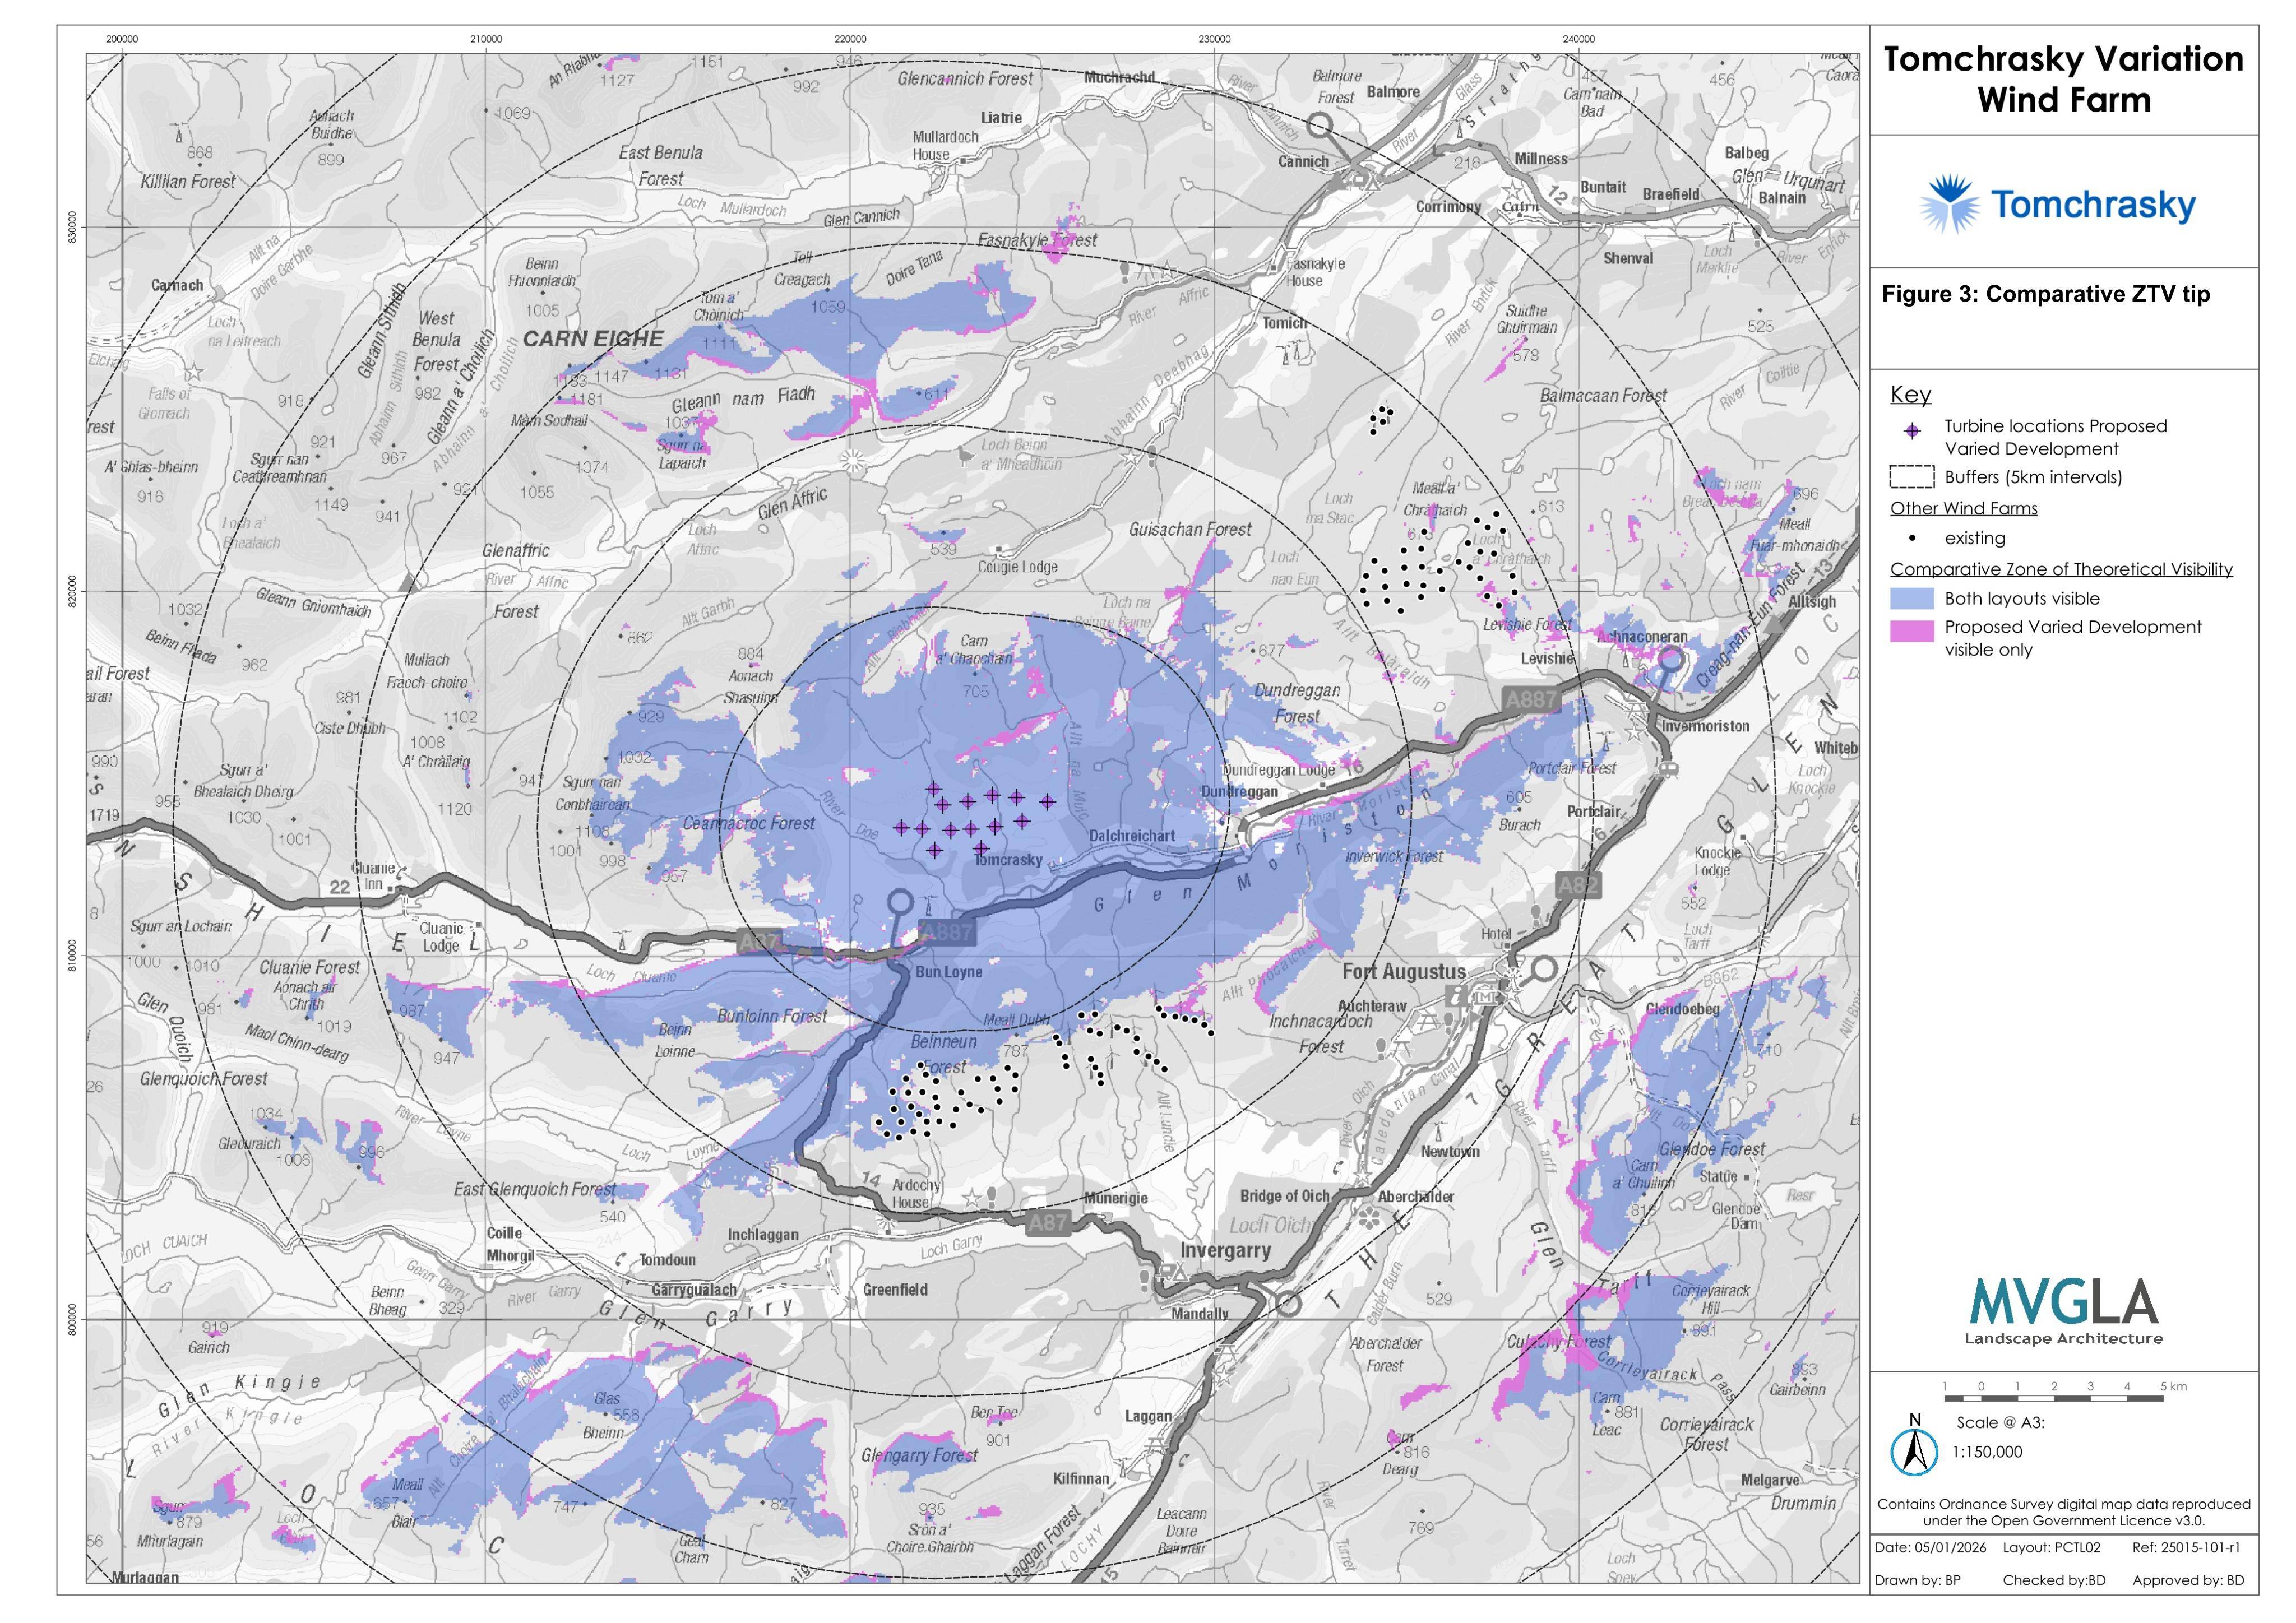This screenshot has width=2296, height=1623.
Task: Click the dashed buffer box symbol in the key
Action: point(1912,477)
